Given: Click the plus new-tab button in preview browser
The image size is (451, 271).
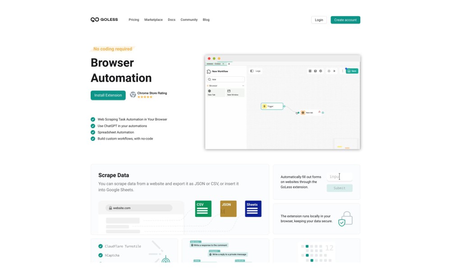Looking at the screenshot, I should pyautogui.click(x=229, y=64).
